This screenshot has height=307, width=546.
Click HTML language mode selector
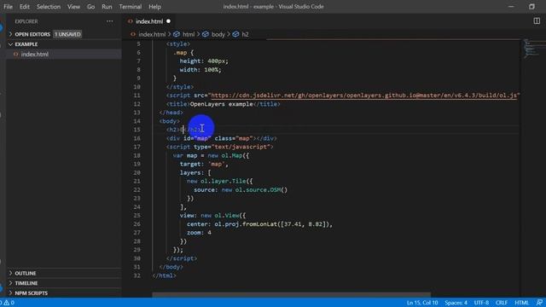tap(521, 303)
